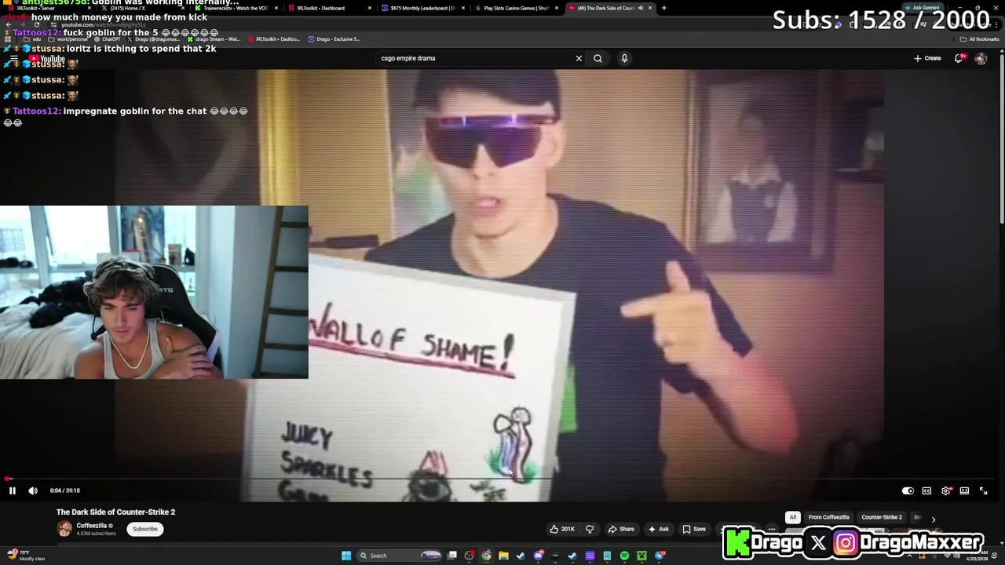
Task: Switch to 'Trainwreckstv - Watch the VOD' tab
Action: pyautogui.click(x=236, y=8)
